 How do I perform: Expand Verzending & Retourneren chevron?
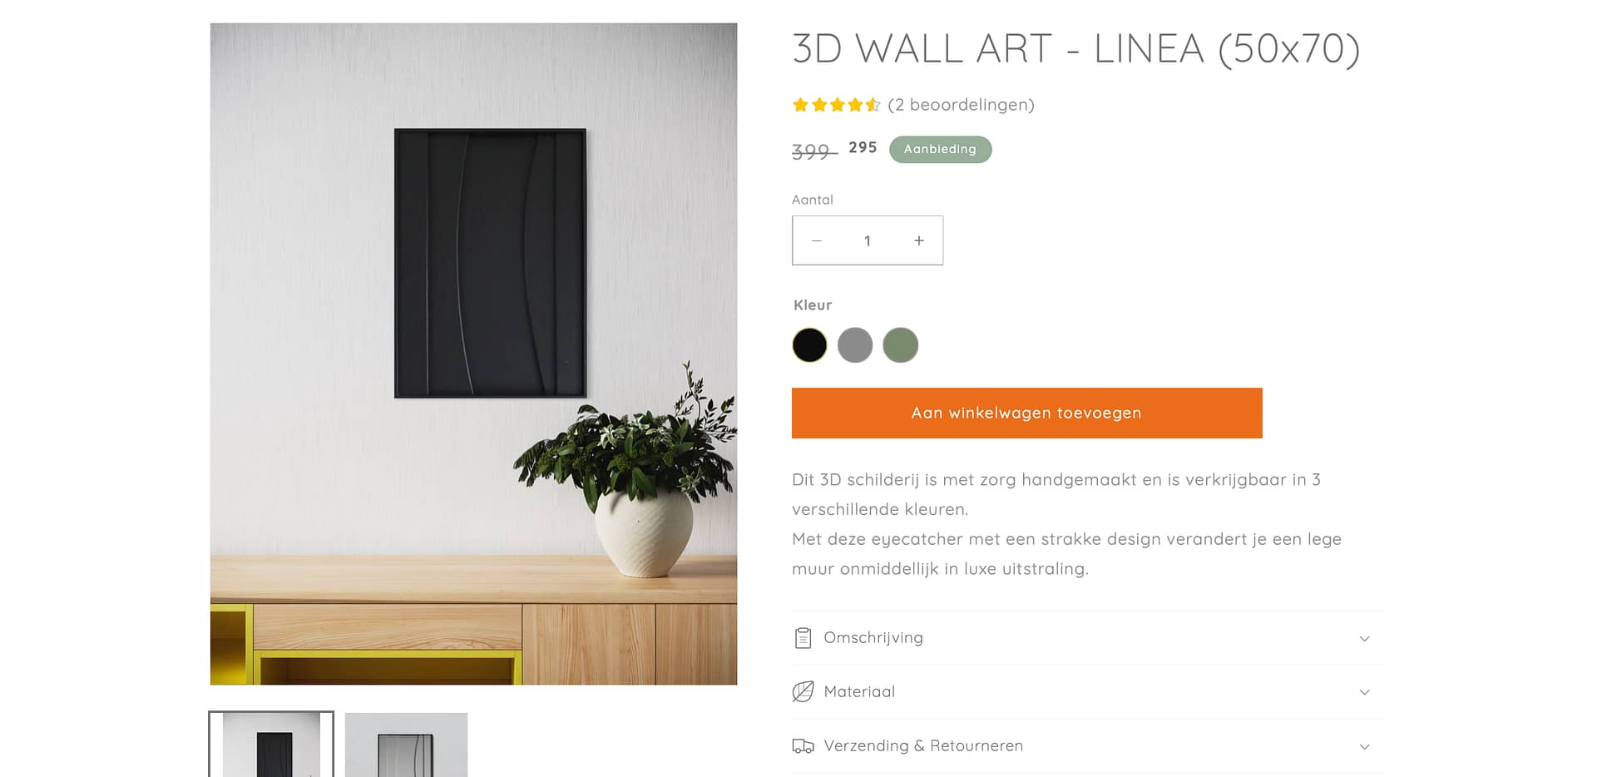coord(1364,747)
